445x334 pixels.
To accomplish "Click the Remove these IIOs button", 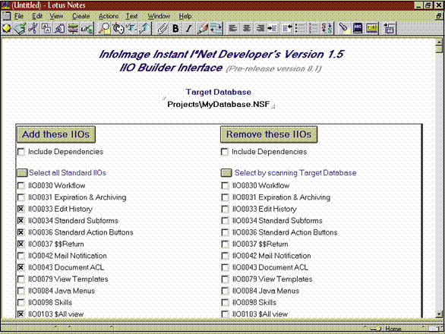I will click(x=269, y=134).
